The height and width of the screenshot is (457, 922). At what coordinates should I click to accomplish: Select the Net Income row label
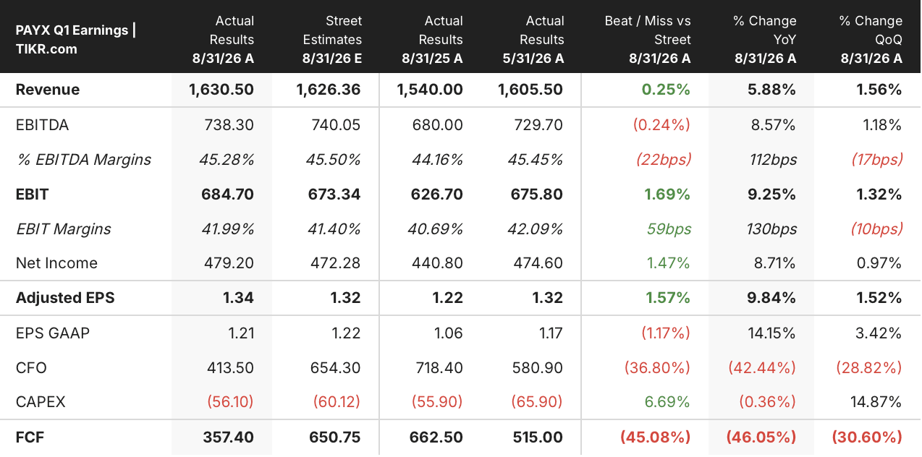pos(56,263)
